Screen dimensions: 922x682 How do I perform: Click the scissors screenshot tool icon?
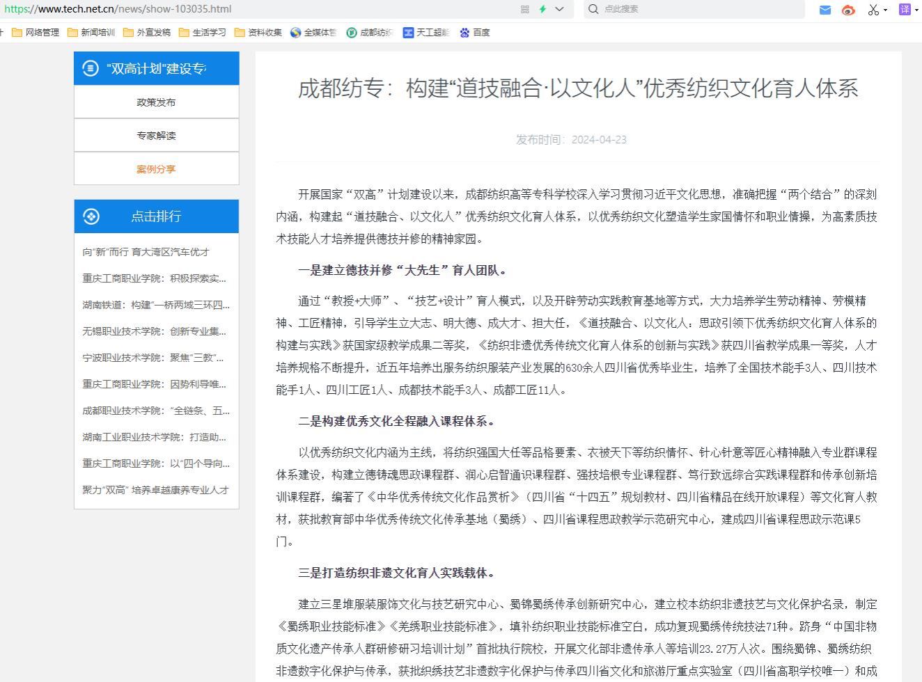click(x=873, y=10)
